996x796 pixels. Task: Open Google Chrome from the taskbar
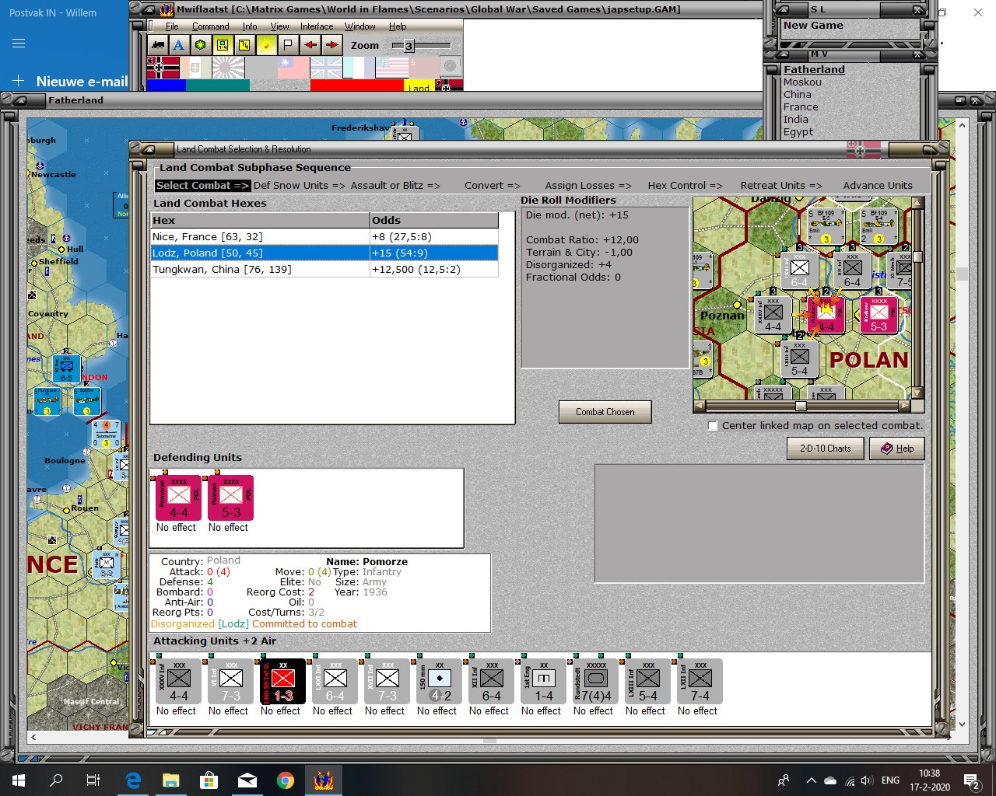(286, 780)
